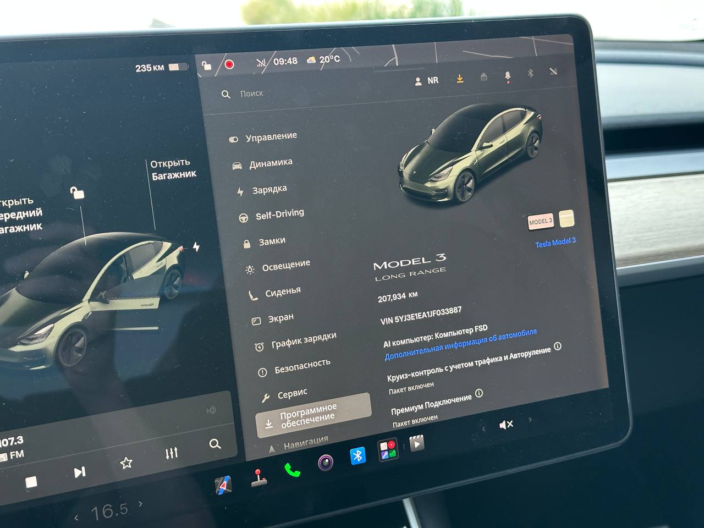The image size is (704, 528).
Task: Open the Управление settings menu
Action: point(263,137)
